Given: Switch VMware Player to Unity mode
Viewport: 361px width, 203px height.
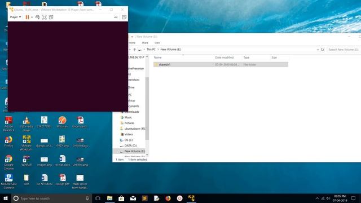Looking at the screenshot, I should tap(51, 17).
